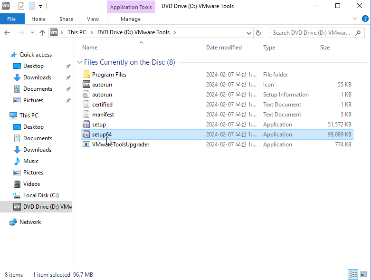This screenshot has height=280, width=371.
Task: Click the pin icon beside quick access Documents
Action: [x=68, y=89]
